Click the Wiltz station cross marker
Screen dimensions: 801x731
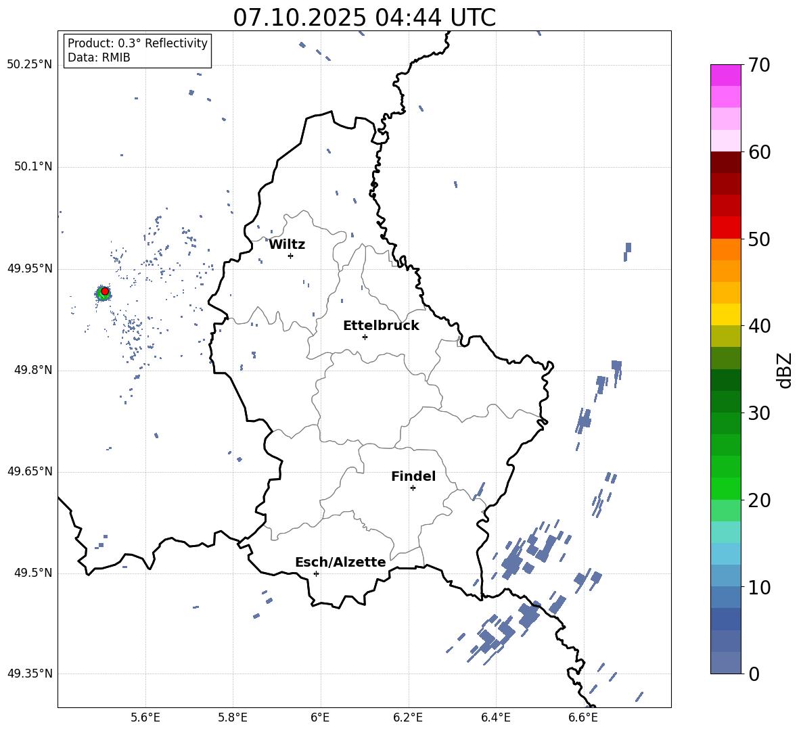tap(291, 256)
